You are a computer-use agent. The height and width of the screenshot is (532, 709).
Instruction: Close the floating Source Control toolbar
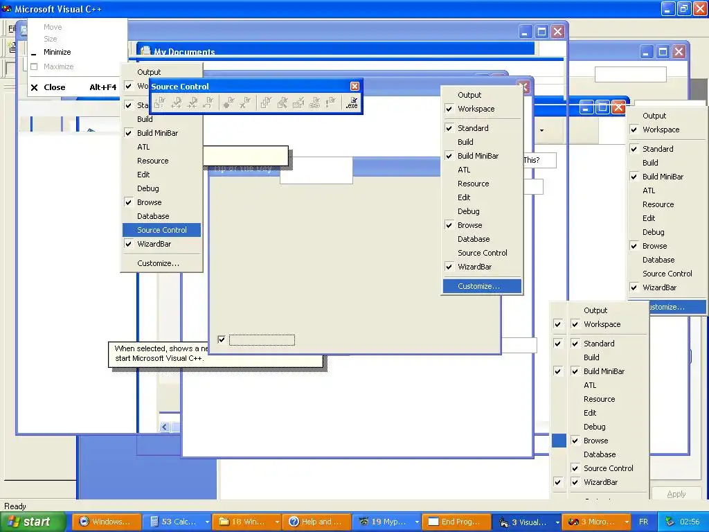(x=355, y=86)
